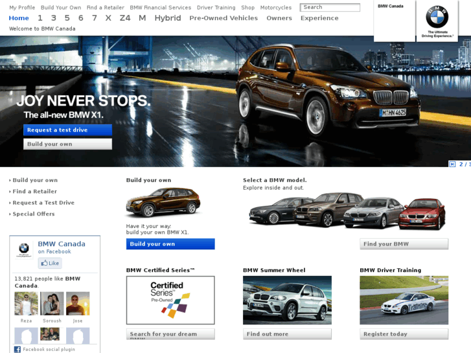This screenshot has width=471, height=353.
Task: Open the Pre-Owned Vehicles menu
Action: point(224,18)
